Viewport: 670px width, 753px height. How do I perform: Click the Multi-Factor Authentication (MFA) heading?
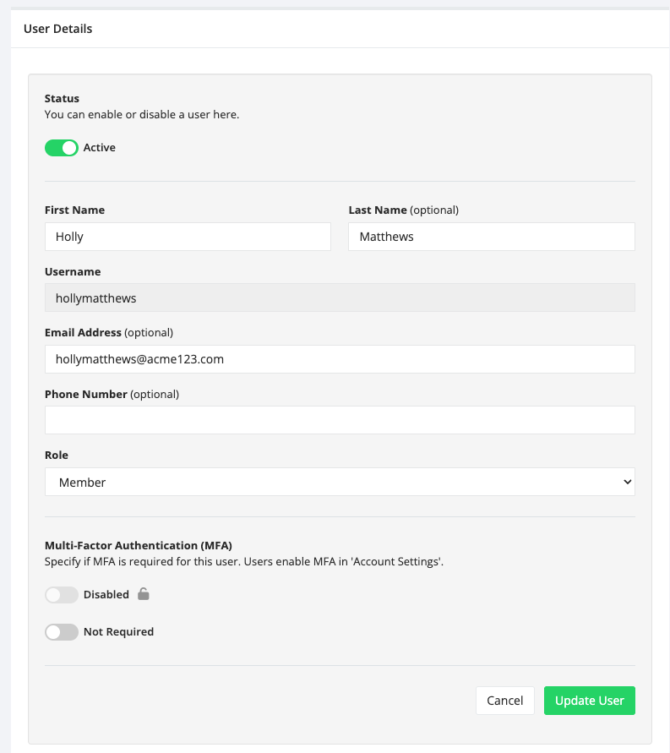pos(139,546)
